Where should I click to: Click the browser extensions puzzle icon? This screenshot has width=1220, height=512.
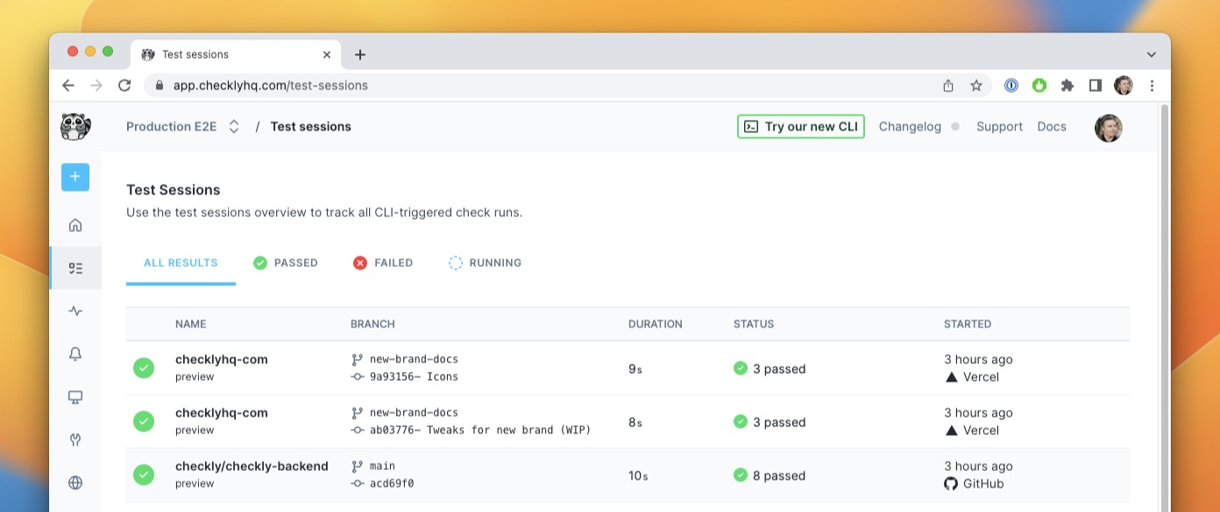click(x=1067, y=86)
